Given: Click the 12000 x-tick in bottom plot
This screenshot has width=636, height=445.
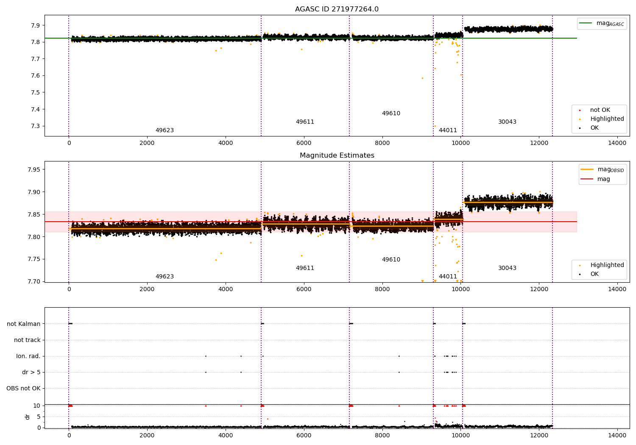Looking at the screenshot, I should 539,435.
